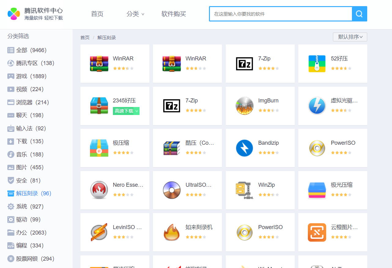Select the 音乐 category in the sidebar
This screenshot has height=268, width=392.
point(26,155)
